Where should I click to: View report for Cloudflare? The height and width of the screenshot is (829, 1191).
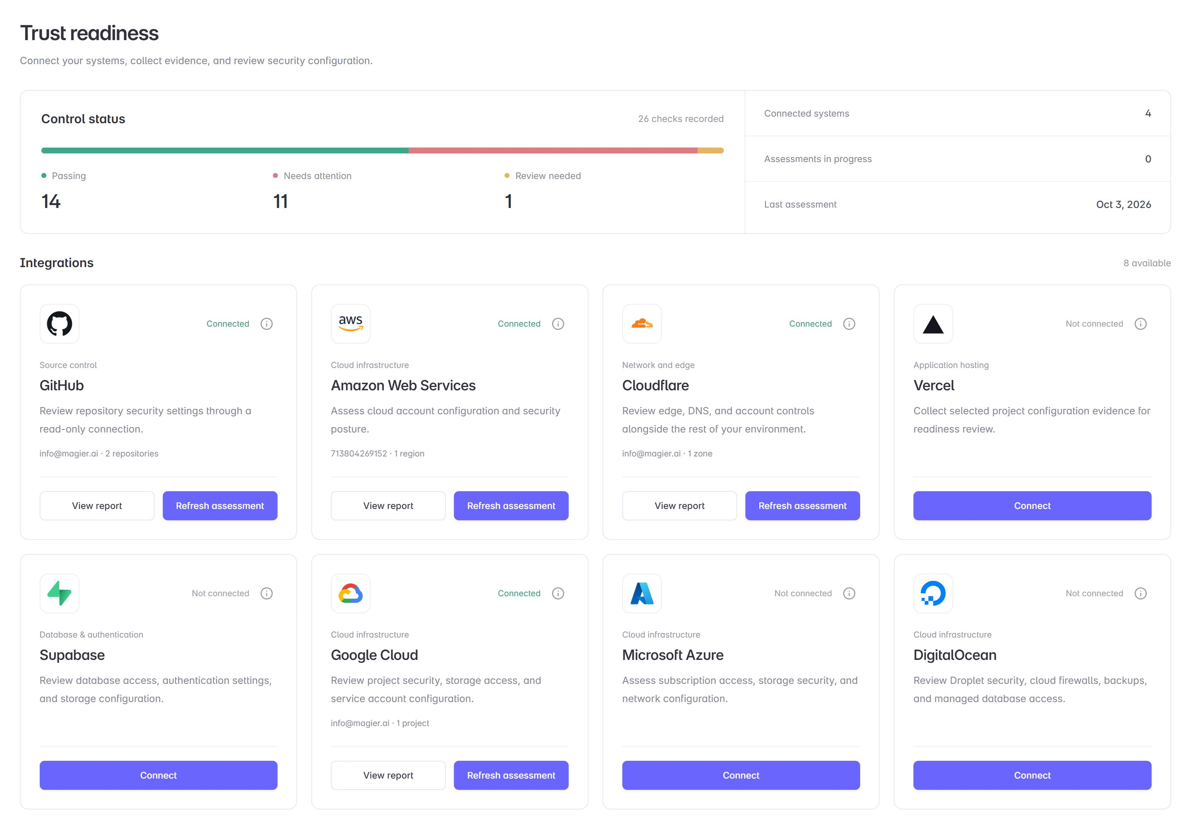click(x=679, y=506)
